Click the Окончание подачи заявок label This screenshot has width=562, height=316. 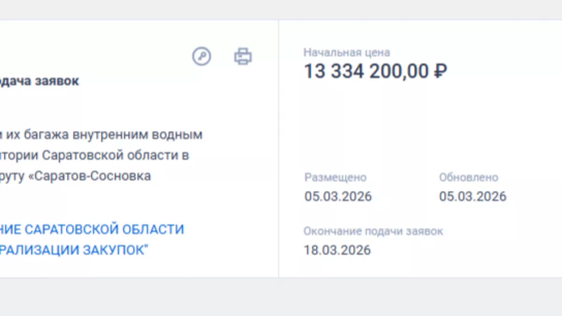(375, 231)
